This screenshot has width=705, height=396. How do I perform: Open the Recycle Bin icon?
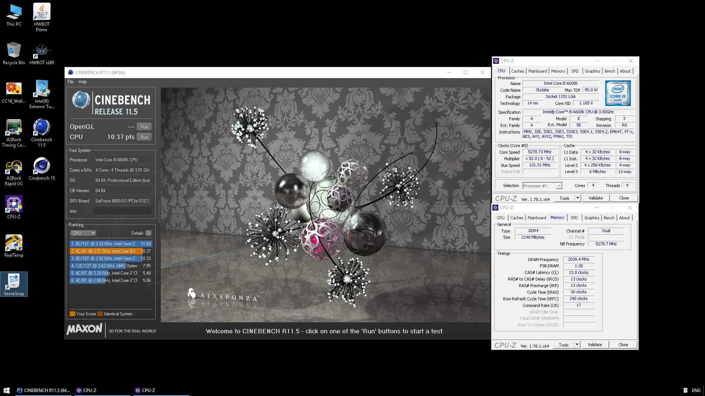coord(14,54)
